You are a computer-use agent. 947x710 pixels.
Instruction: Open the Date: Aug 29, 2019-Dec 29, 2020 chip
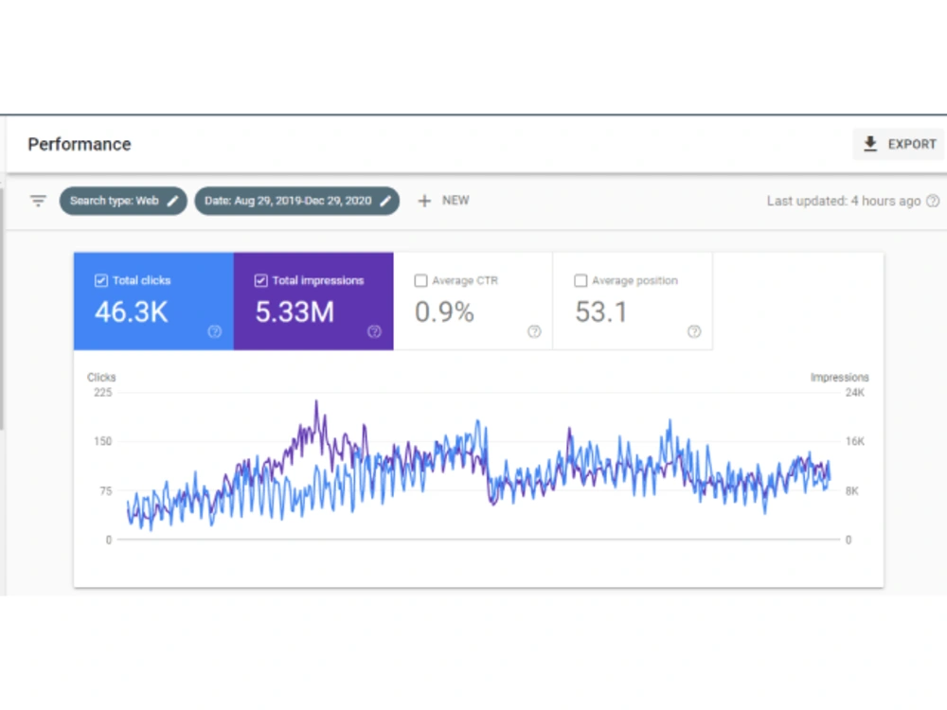tap(296, 201)
